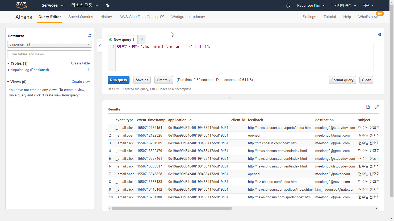Click timestamp 1550713291180 in row 10

[x=149, y=197]
